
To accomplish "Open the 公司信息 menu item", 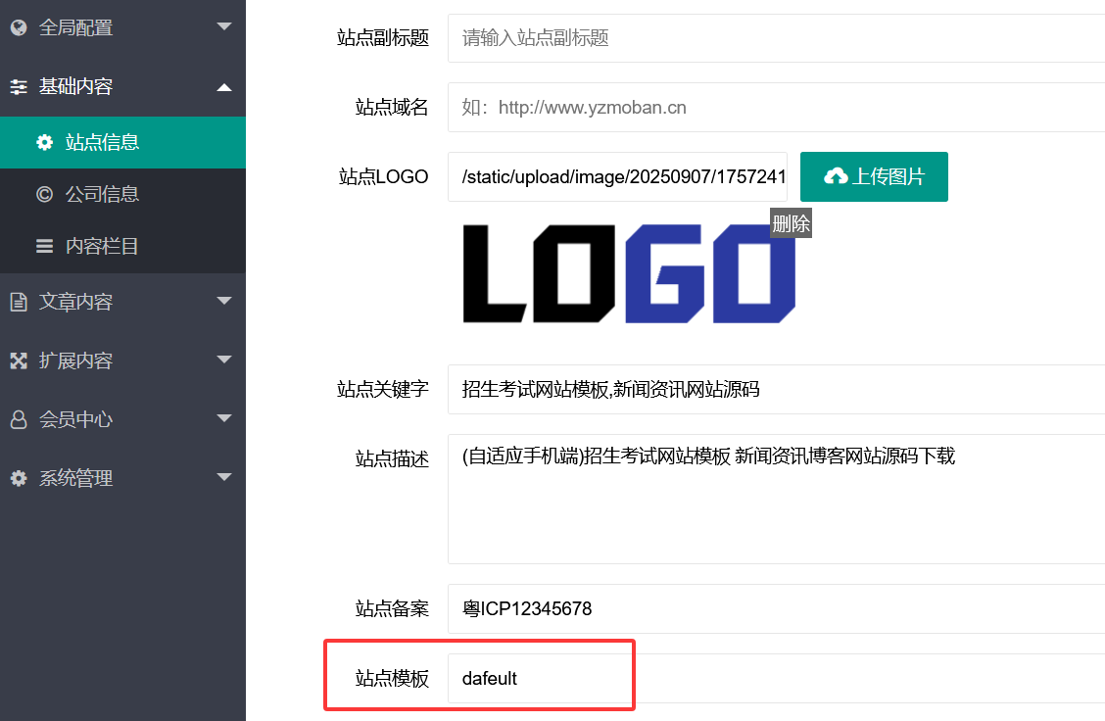I will (102, 194).
